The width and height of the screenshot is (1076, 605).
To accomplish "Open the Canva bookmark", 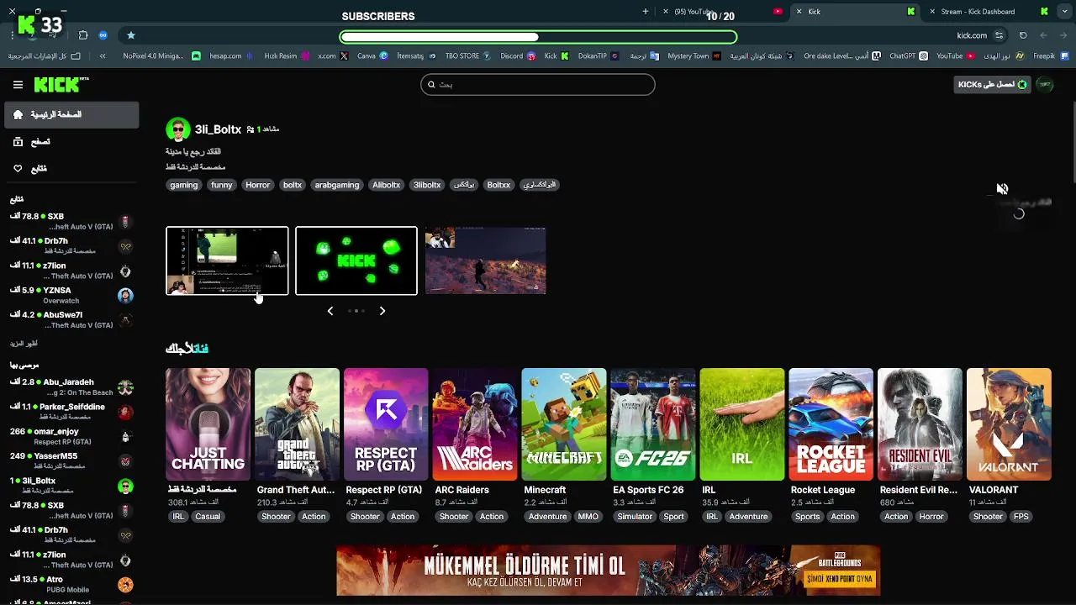I will (x=372, y=56).
